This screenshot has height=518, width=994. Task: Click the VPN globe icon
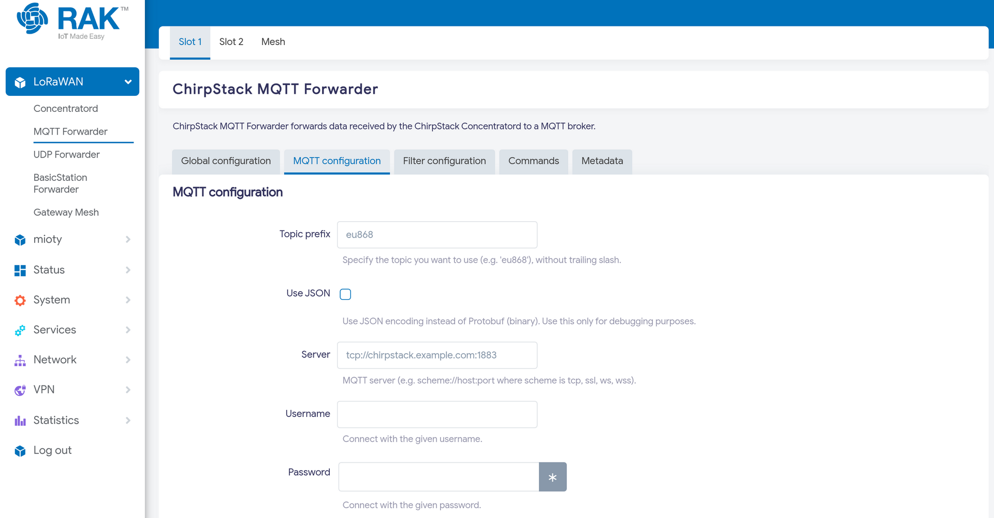pos(20,390)
